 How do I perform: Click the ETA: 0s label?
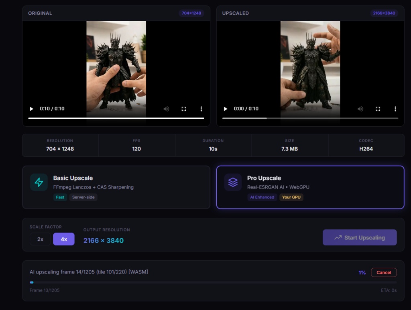389,290
